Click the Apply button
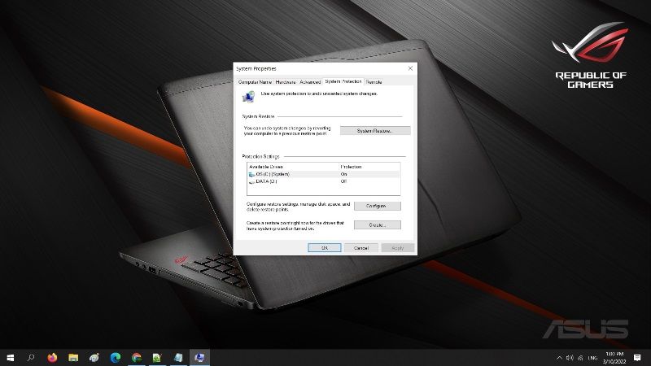Viewport: 651px width, 366px height. [398, 248]
